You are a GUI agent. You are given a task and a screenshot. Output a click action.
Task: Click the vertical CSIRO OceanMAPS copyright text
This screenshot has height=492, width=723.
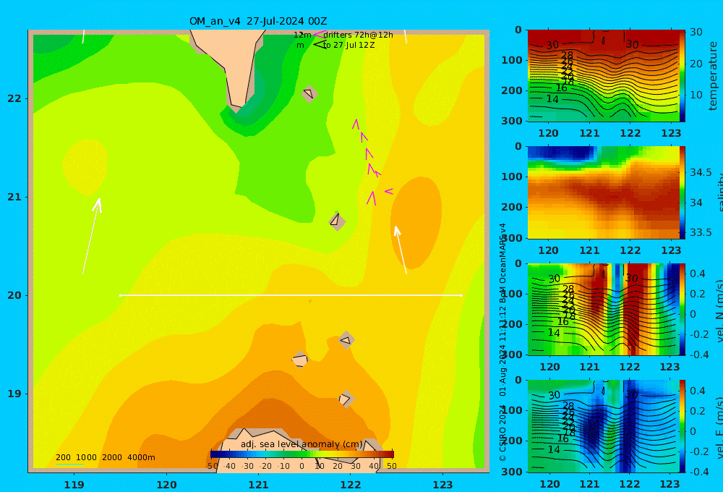[503, 342]
